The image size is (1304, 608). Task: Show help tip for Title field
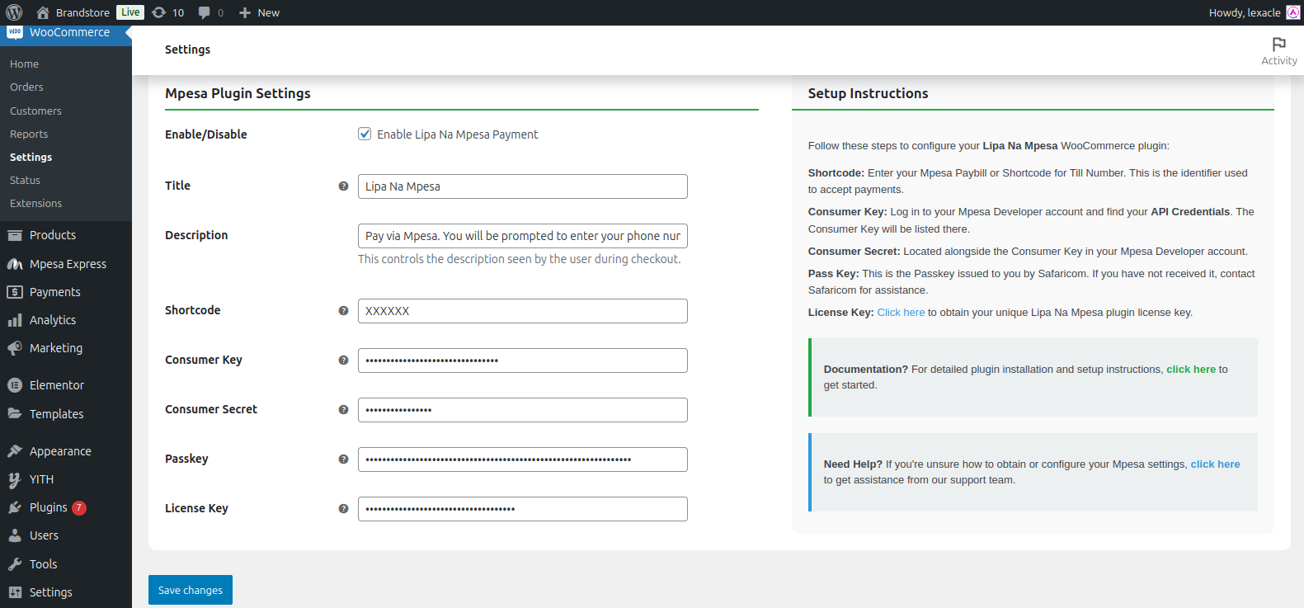click(343, 186)
